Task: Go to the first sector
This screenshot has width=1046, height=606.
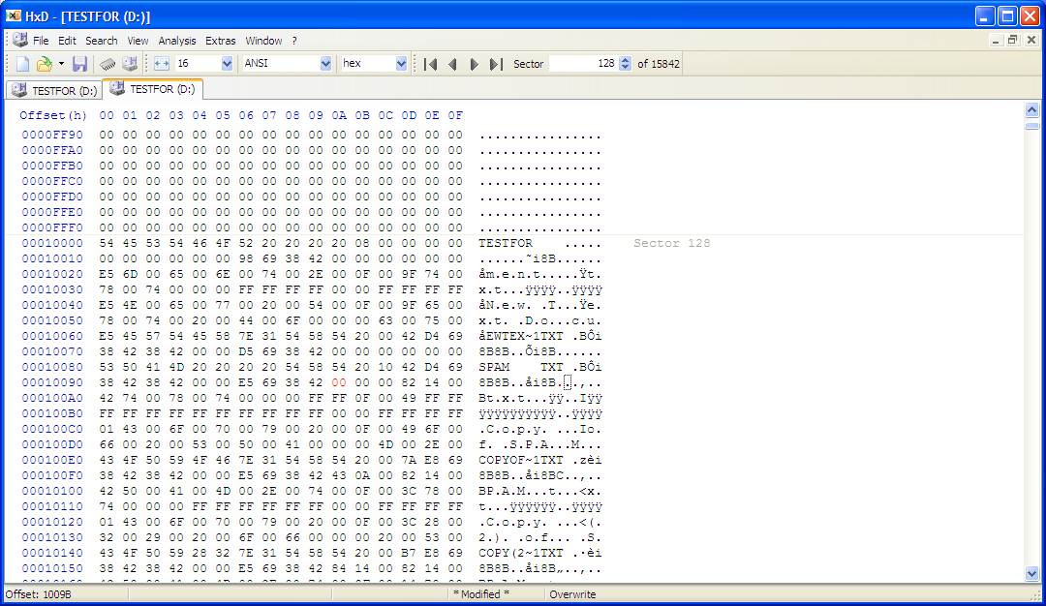Action: [x=431, y=64]
